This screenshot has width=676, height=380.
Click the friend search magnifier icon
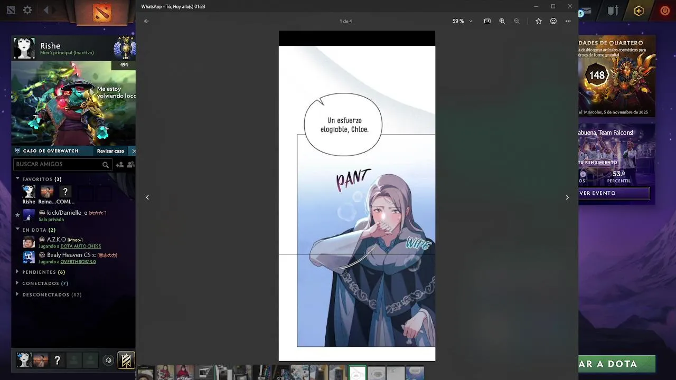(106, 165)
